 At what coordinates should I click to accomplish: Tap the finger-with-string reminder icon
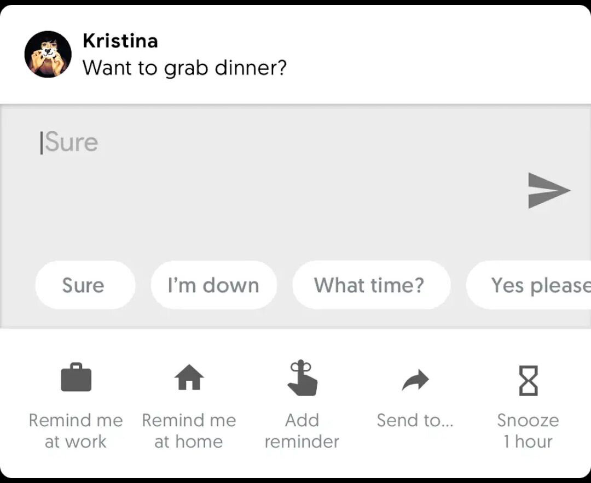click(302, 378)
